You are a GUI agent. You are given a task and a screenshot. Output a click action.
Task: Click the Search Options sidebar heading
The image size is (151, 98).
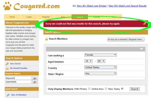[x=14, y=58]
